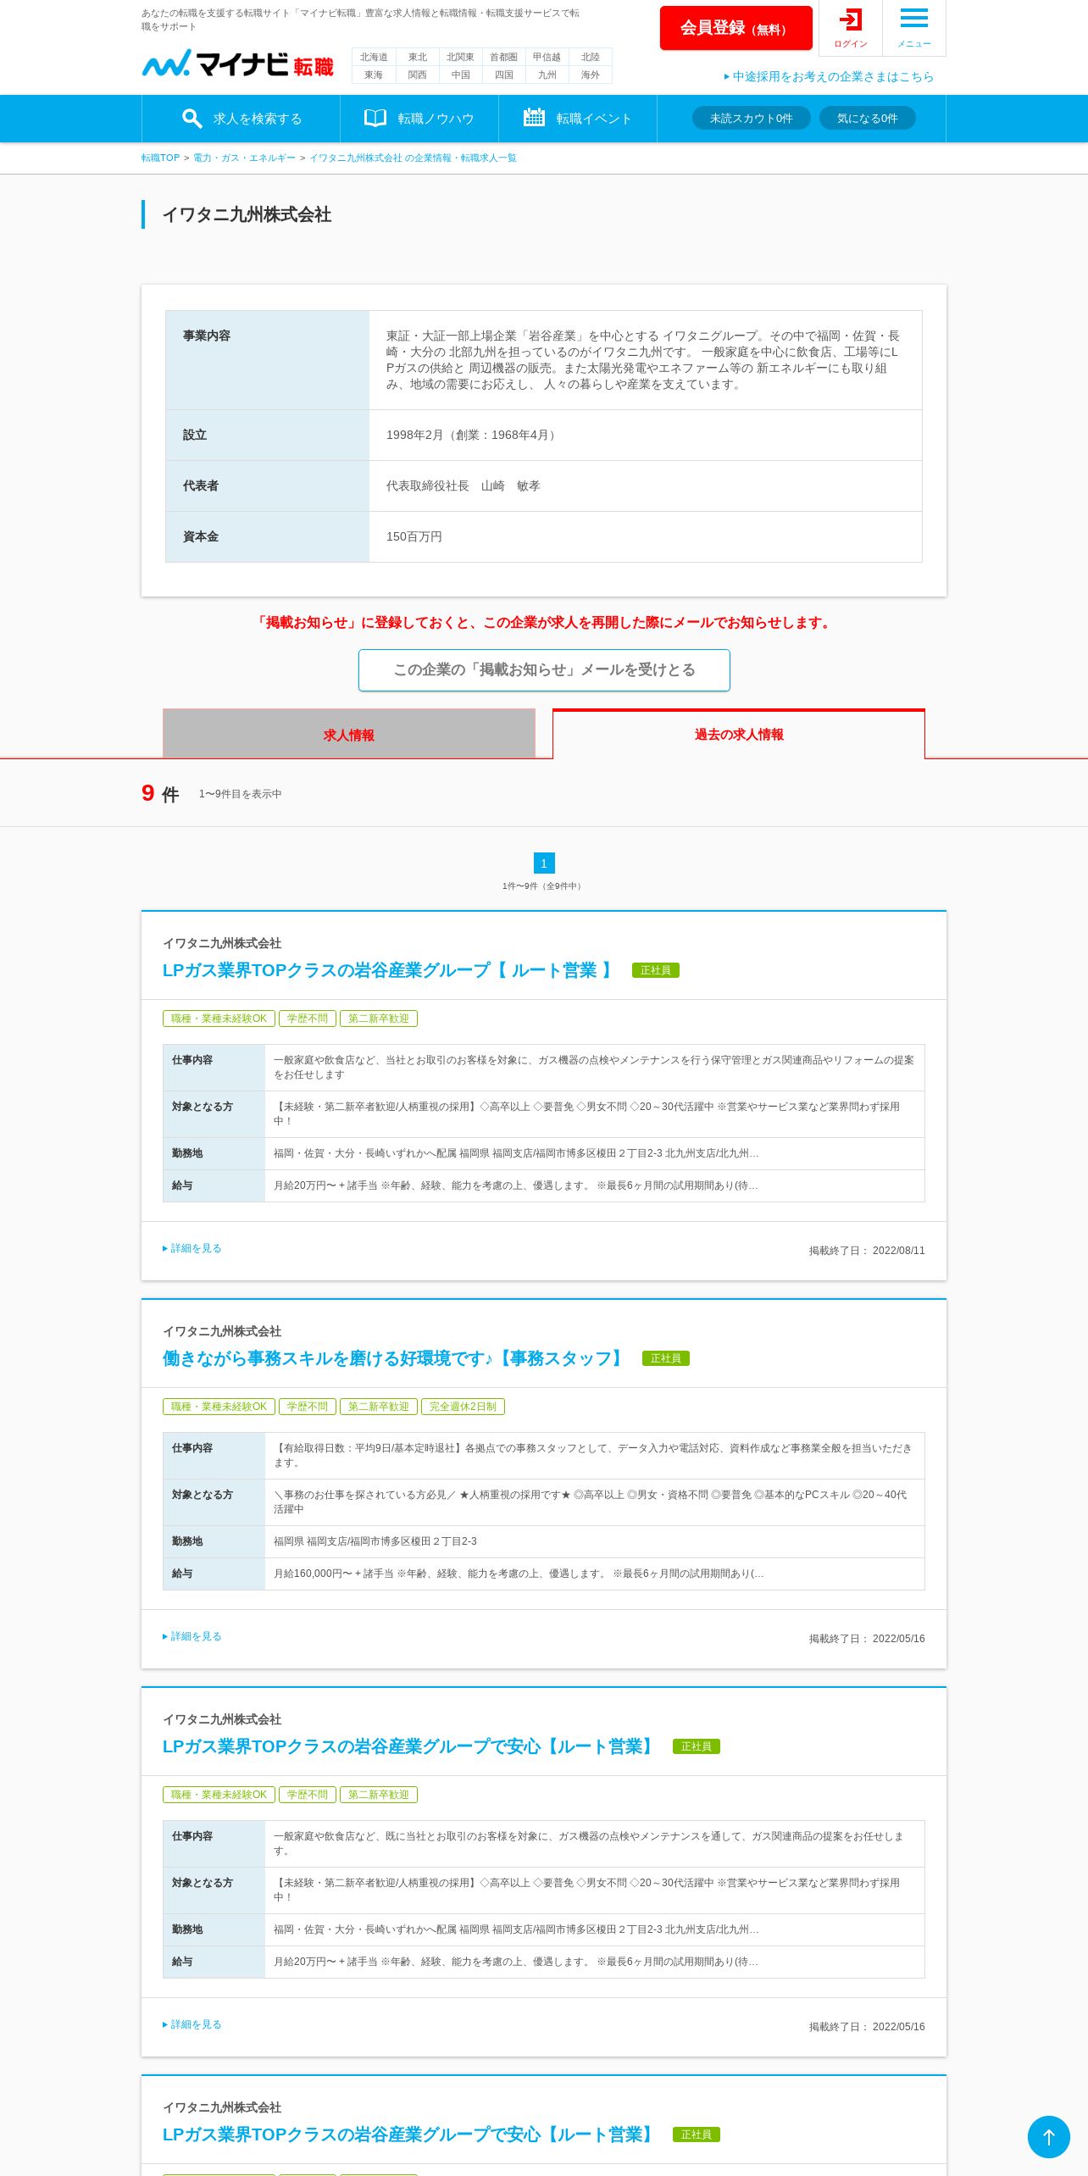
Task: Open 【事務スタッフ】 job title link
Action: point(394,1359)
